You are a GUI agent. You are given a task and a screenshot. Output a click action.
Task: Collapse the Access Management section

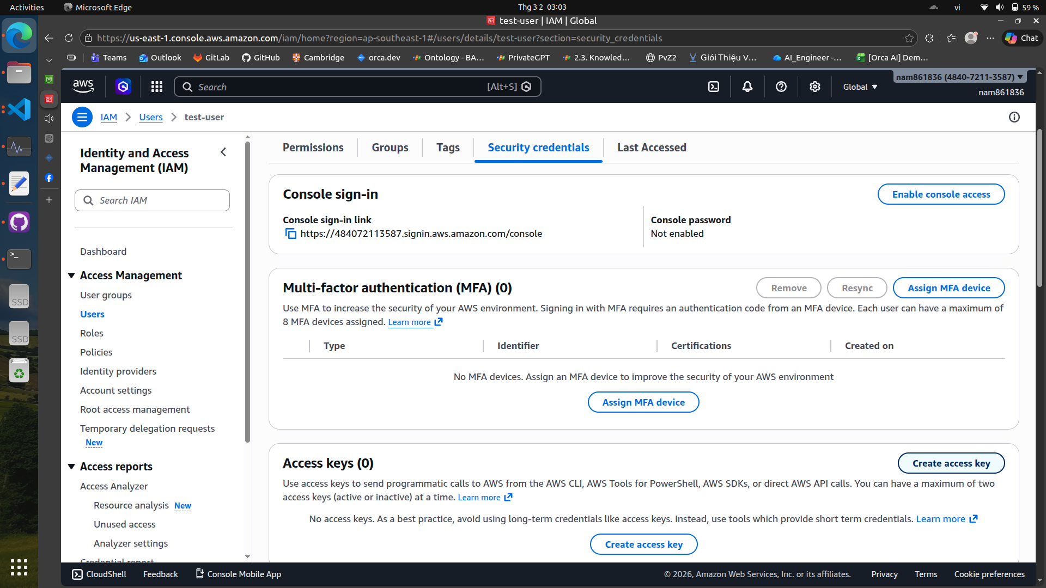click(x=71, y=275)
